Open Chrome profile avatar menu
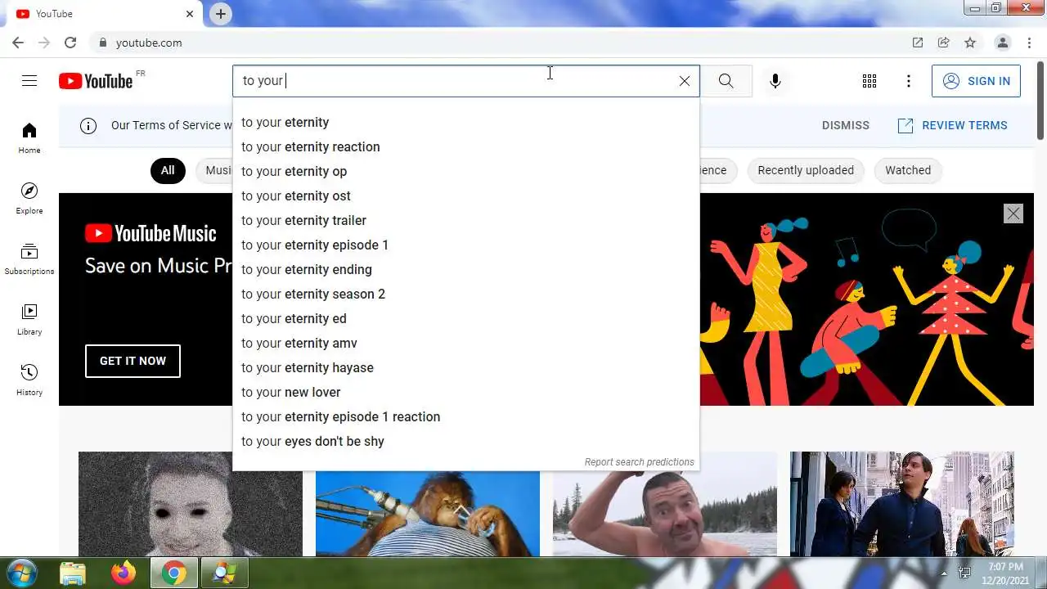This screenshot has height=589, width=1047. click(x=1002, y=43)
